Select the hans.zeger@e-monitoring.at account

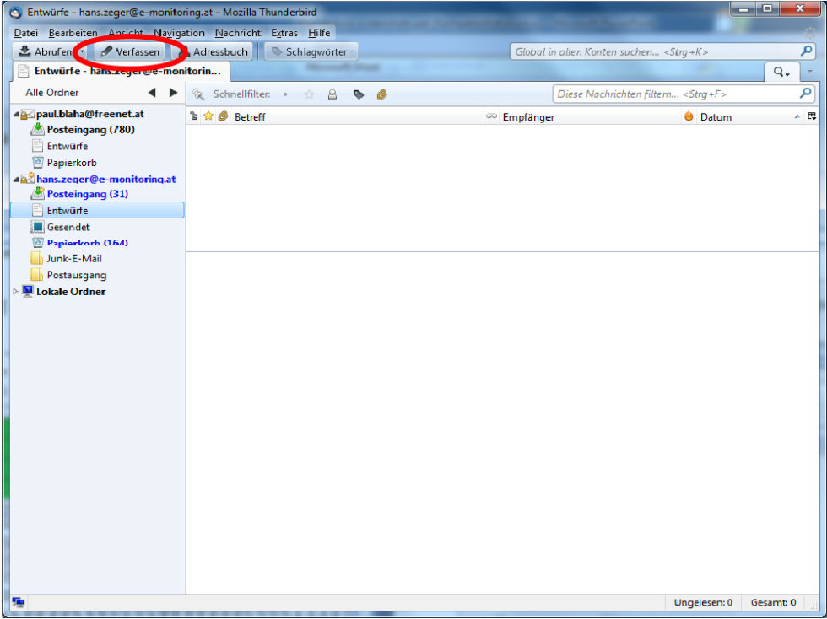click(106, 180)
